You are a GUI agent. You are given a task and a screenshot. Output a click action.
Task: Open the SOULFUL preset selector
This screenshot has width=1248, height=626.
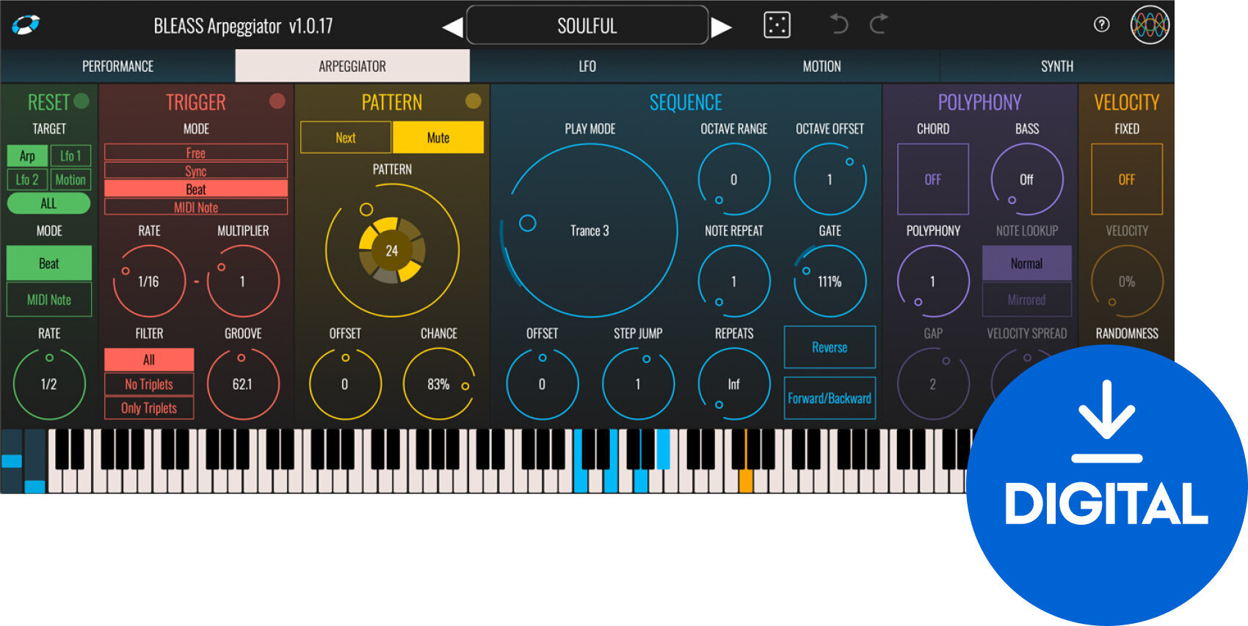(x=587, y=26)
